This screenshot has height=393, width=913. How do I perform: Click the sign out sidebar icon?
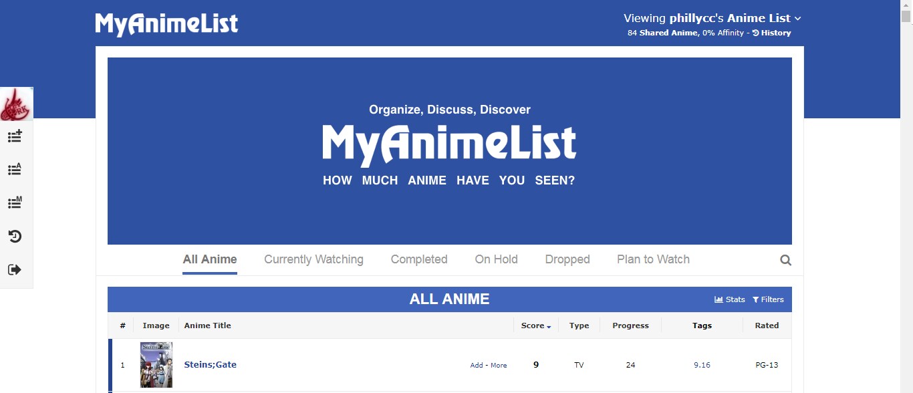pyautogui.click(x=15, y=269)
